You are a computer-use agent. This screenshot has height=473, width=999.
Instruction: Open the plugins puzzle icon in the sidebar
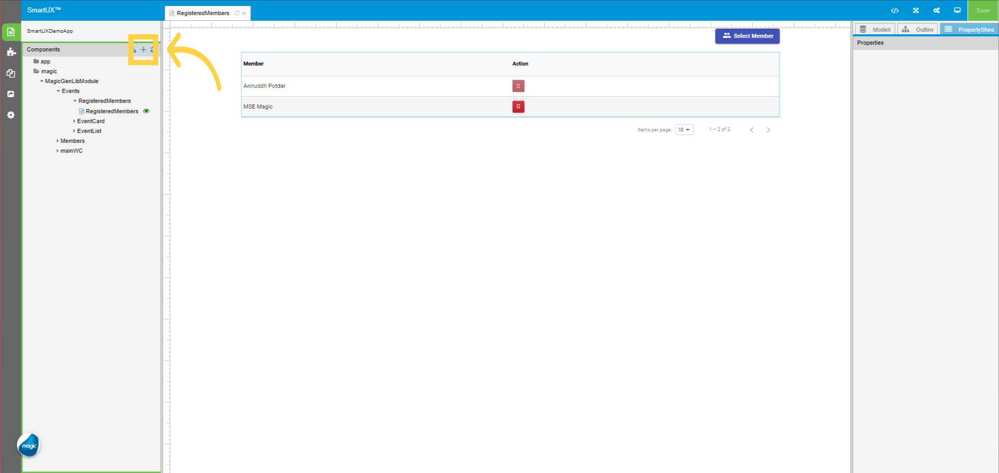click(x=10, y=52)
